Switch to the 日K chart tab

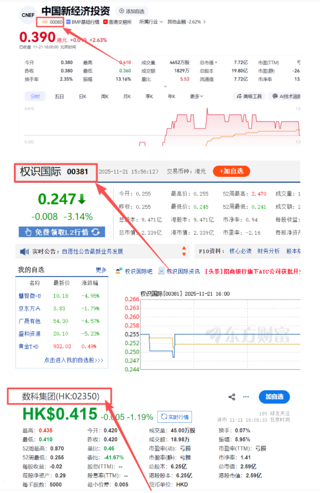(x=82, y=96)
